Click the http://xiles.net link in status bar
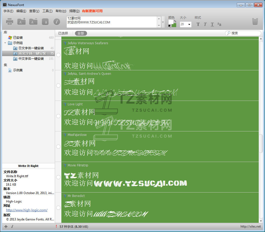This screenshot has width=265, height=232. point(251,226)
